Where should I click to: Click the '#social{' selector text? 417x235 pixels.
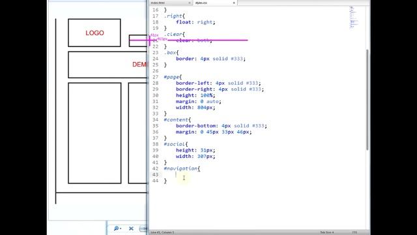tap(176, 144)
